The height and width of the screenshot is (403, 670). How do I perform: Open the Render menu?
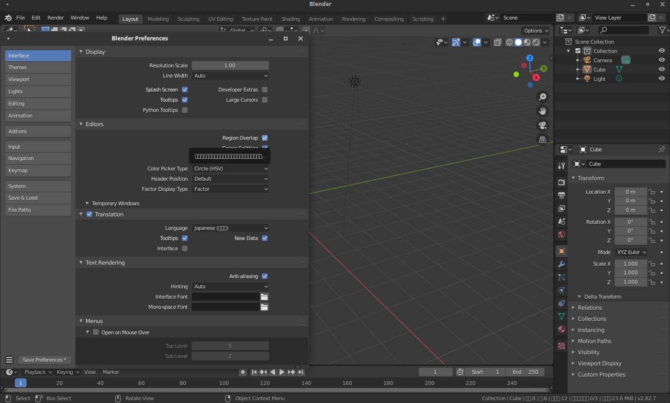(56, 18)
